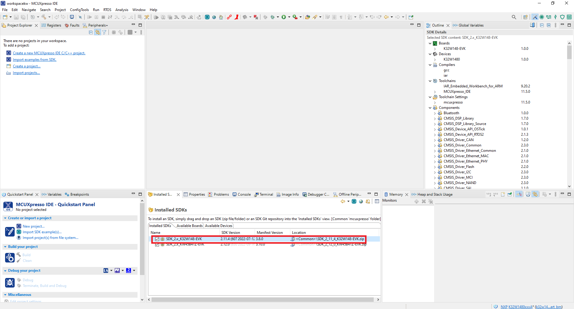Collapse the Build your project section

pyautogui.click(x=5, y=247)
